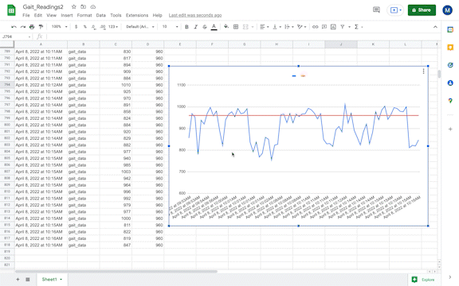The image size is (459, 286).
Task: Click the All sheets list icon
Action: (x=28, y=280)
